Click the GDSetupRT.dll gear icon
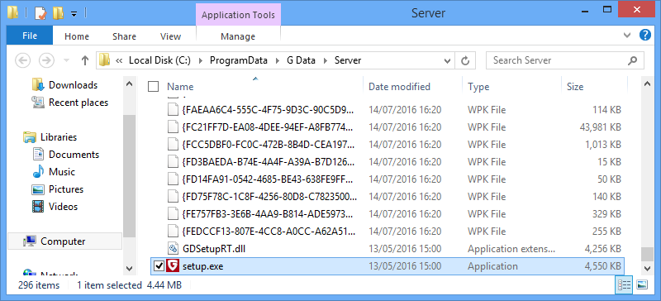The width and height of the screenshot is (661, 301). (x=173, y=249)
